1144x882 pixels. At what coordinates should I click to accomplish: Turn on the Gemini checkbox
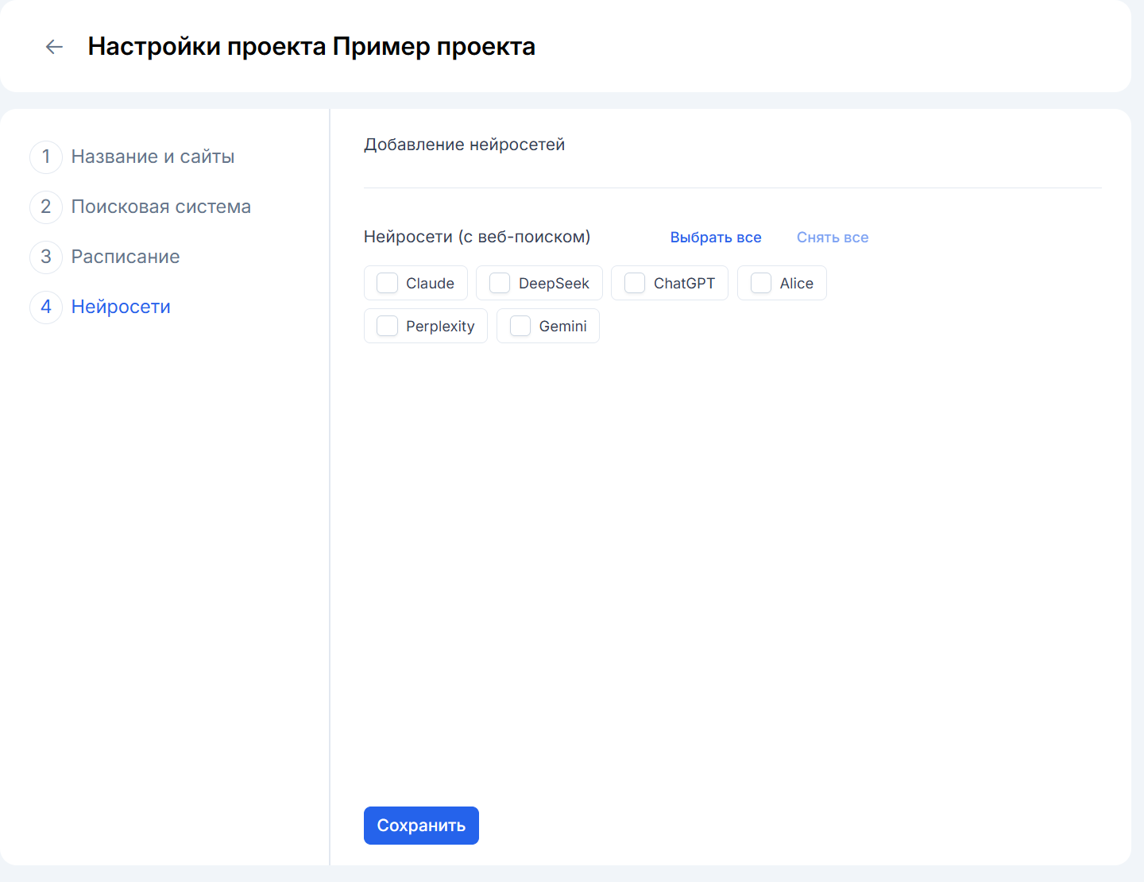pos(520,327)
